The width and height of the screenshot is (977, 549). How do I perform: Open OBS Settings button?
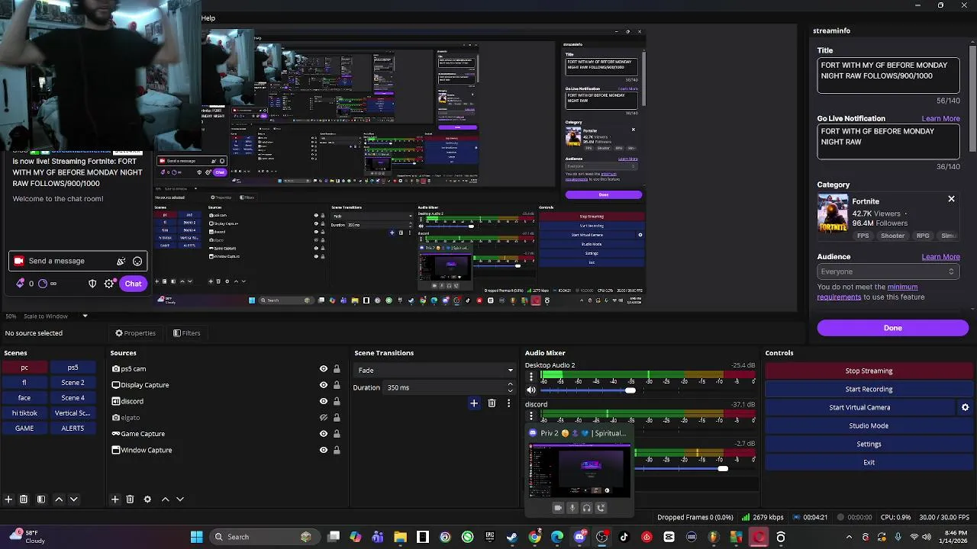point(869,444)
